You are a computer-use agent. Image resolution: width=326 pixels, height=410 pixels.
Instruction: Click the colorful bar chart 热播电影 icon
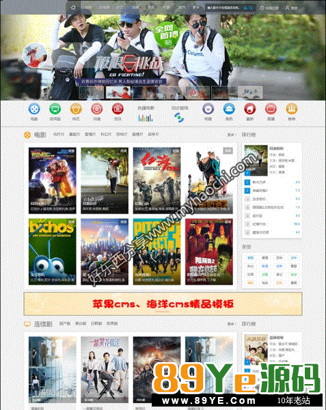[146, 118]
